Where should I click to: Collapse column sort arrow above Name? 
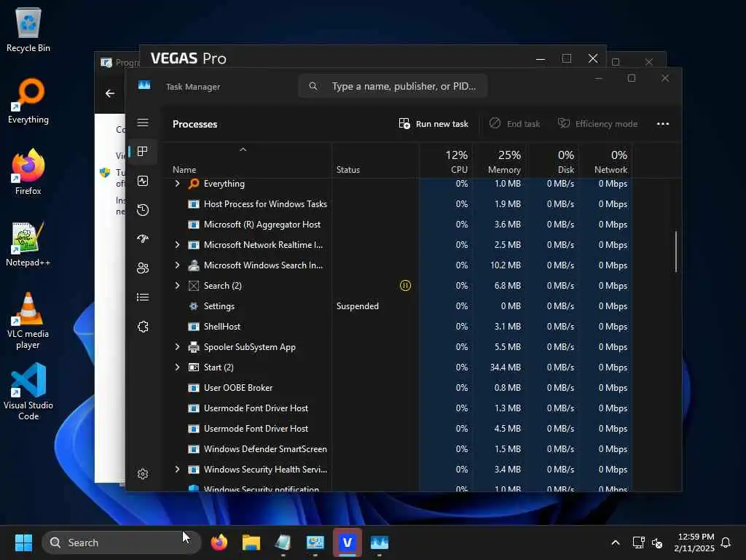pyautogui.click(x=243, y=149)
